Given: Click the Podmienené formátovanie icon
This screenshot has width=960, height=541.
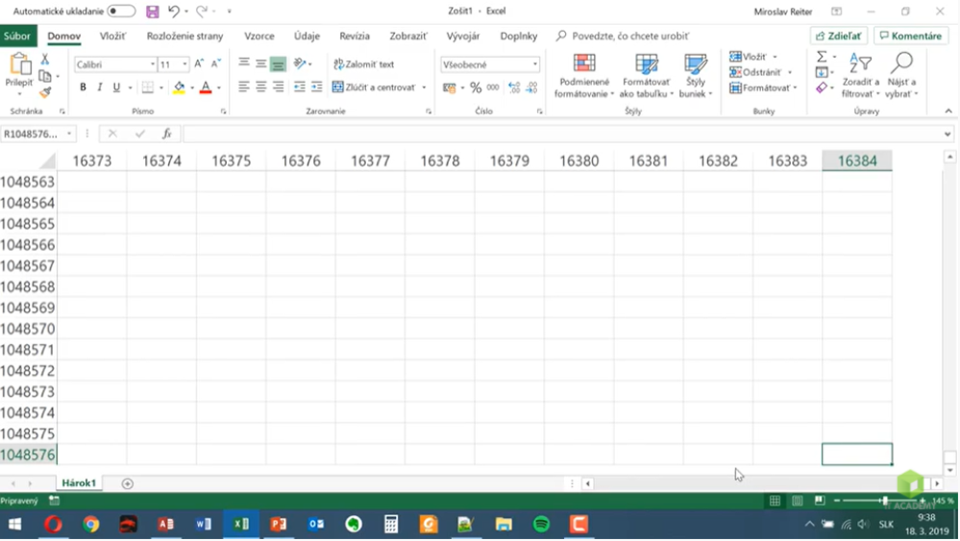Looking at the screenshot, I should pyautogui.click(x=583, y=64).
